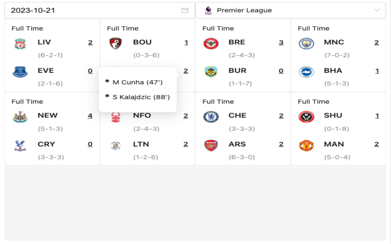Expand the league selection dropdown
This screenshot has height=244, width=391.
point(376,10)
